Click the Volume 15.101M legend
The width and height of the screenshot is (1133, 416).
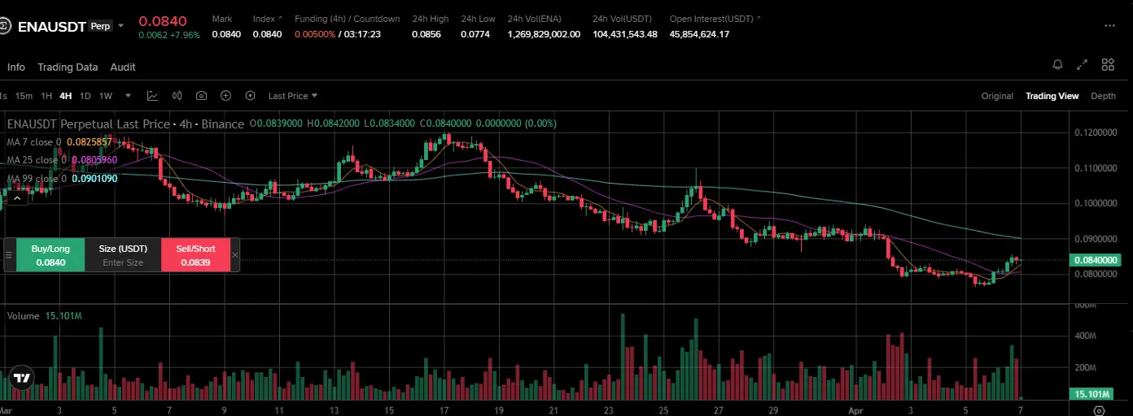(44, 316)
